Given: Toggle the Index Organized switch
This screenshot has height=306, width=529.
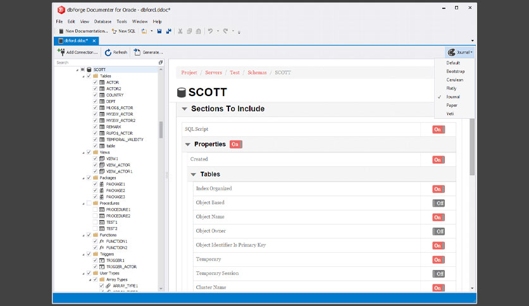Looking at the screenshot, I should pyautogui.click(x=439, y=189).
